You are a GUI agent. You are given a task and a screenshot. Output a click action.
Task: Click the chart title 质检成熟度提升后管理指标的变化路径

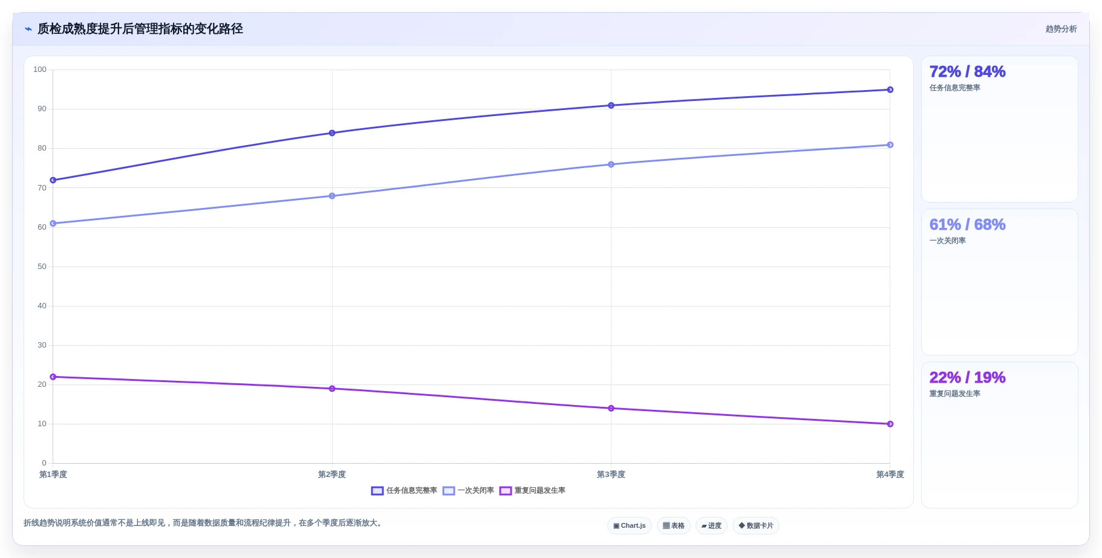click(x=140, y=29)
